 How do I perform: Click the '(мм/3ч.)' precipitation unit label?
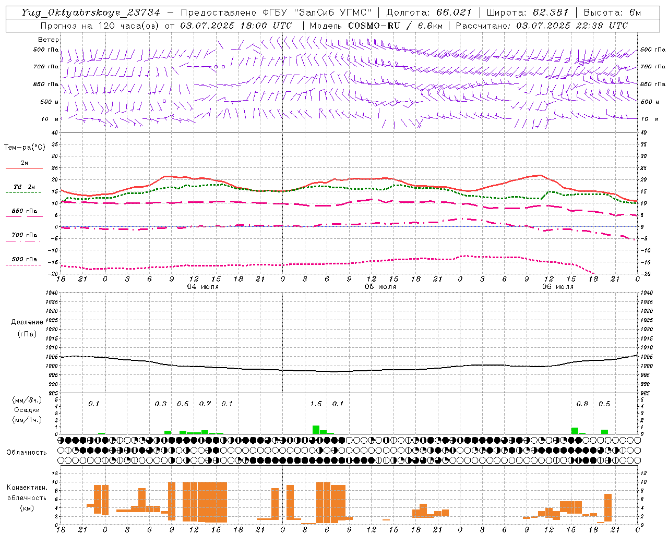pyautogui.click(x=27, y=400)
